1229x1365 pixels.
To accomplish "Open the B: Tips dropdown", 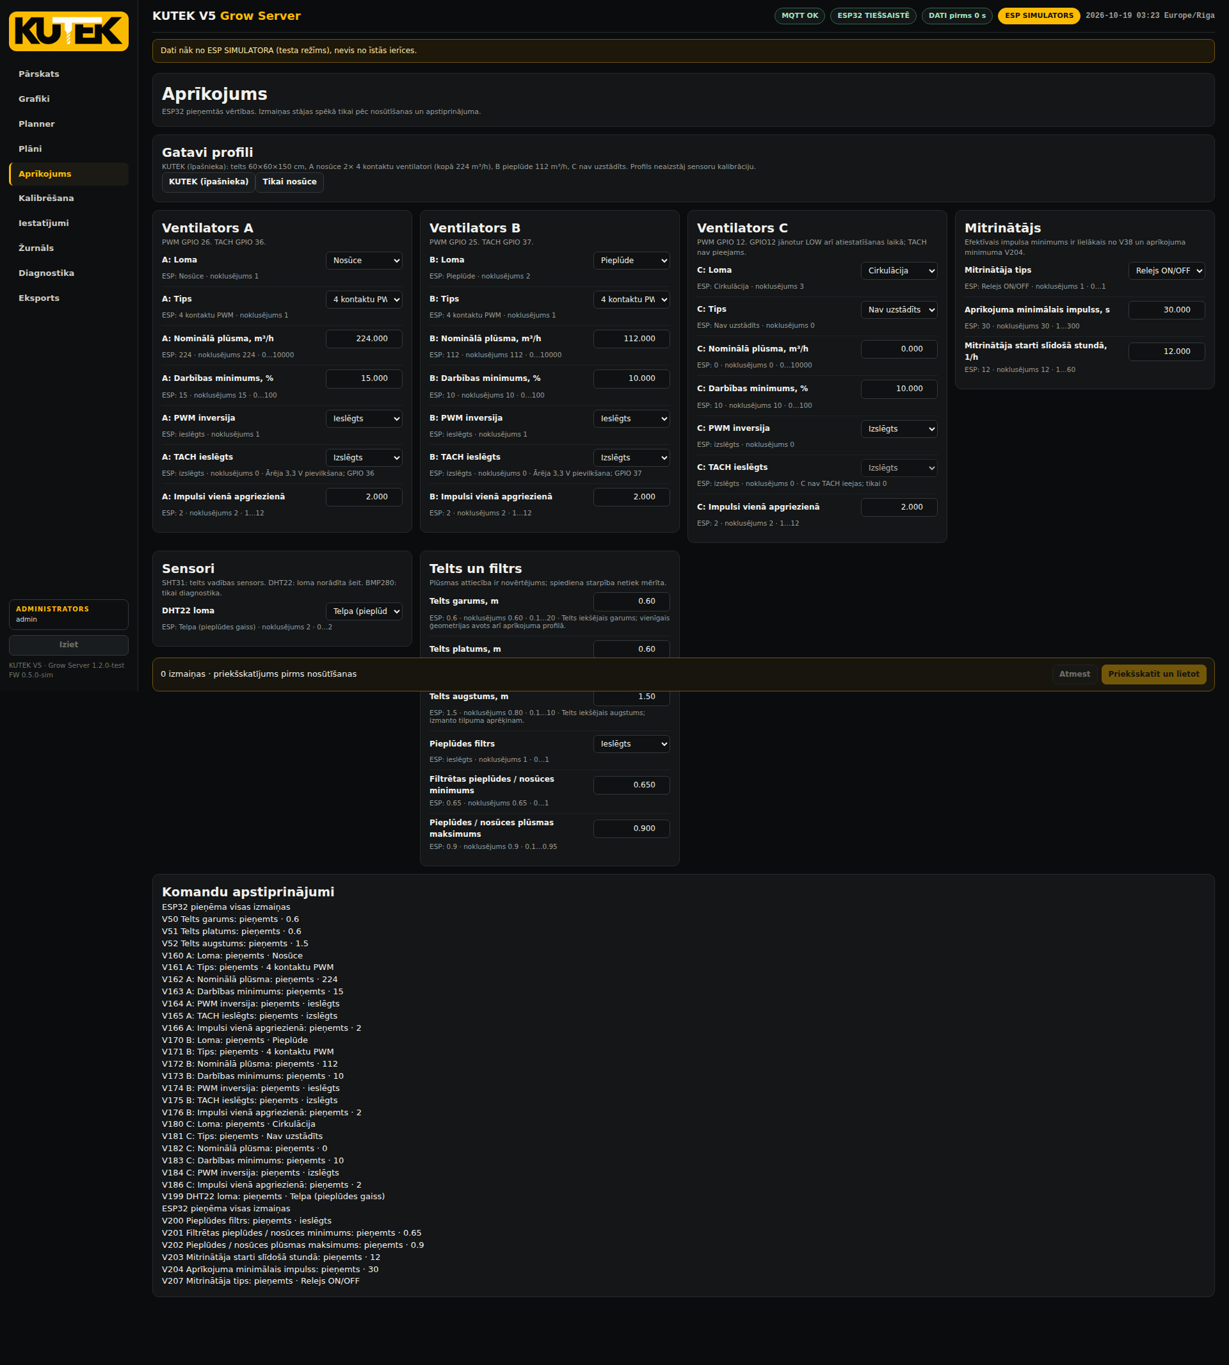I will 631,300.
